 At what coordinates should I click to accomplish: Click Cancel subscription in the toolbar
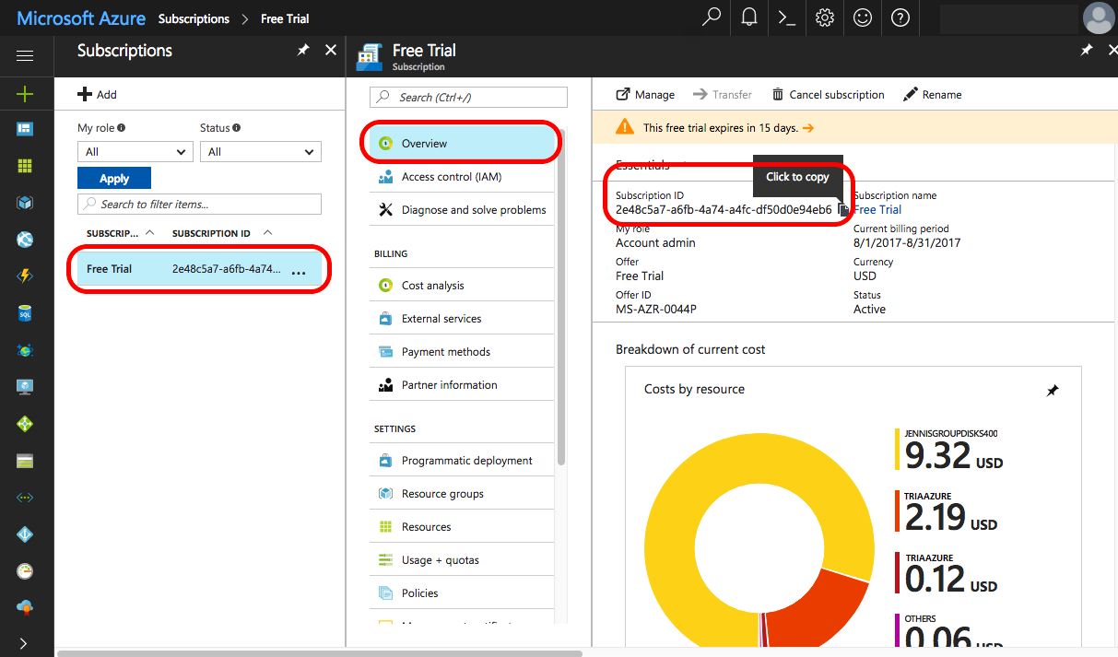828,95
